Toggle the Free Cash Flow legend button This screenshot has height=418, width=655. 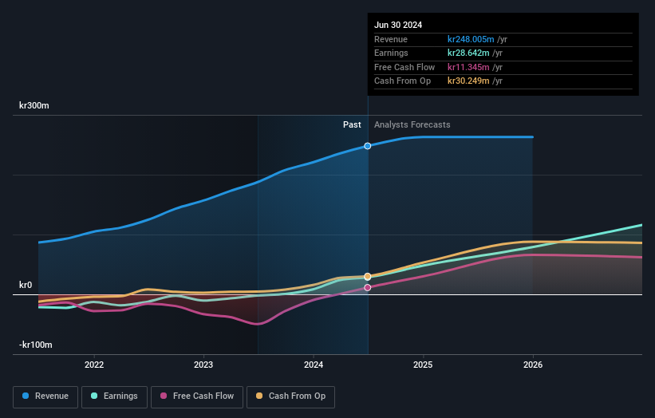[197, 396]
